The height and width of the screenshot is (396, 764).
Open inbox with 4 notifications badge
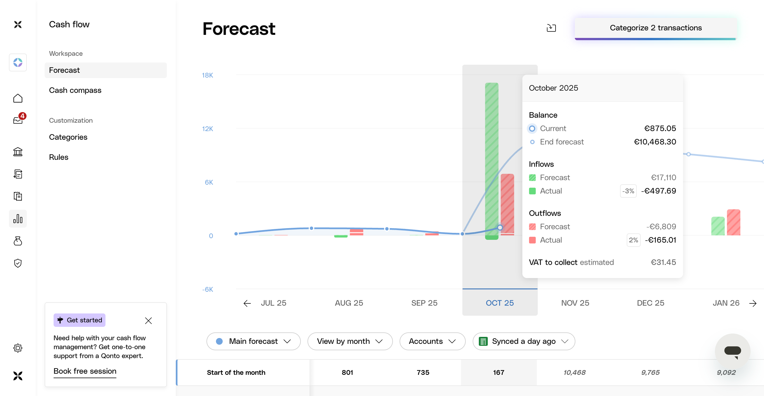[x=18, y=120]
